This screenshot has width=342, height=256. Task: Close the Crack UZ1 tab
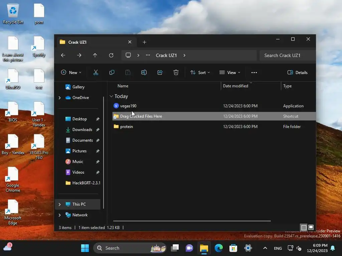tap(130, 42)
